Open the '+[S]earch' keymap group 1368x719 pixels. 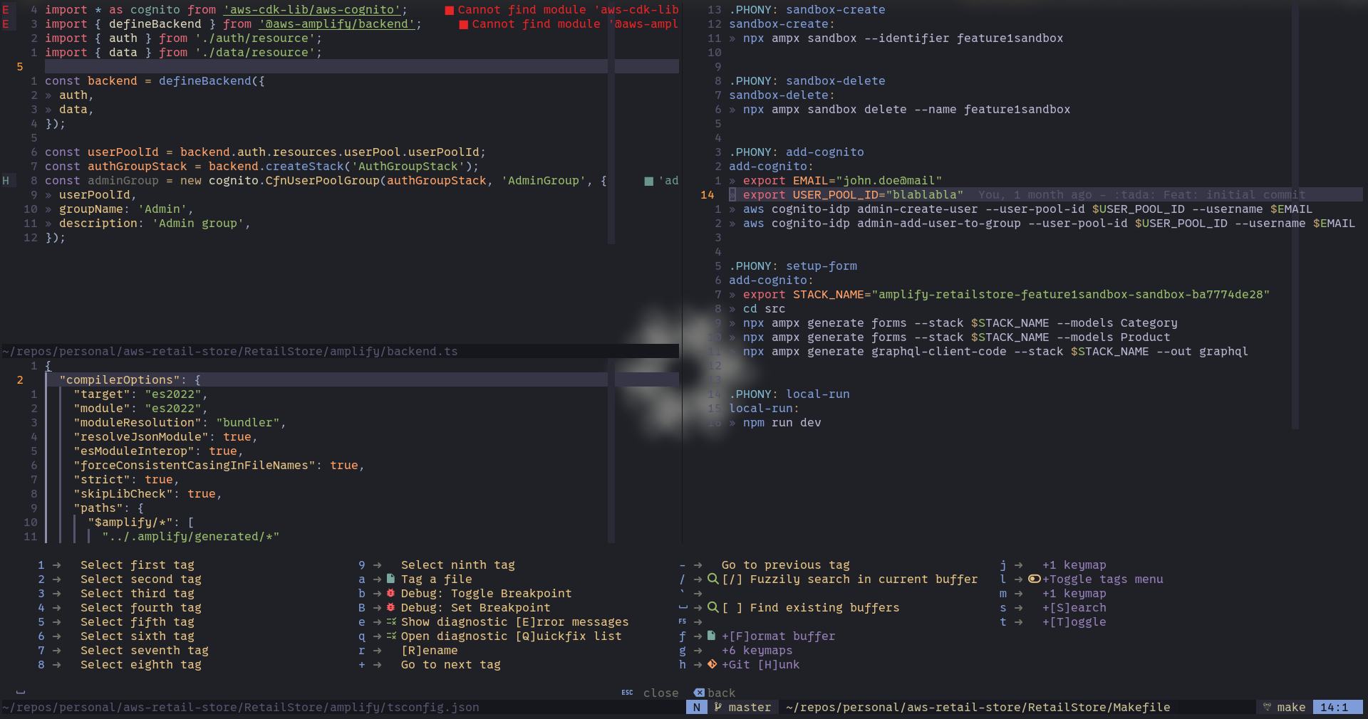click(1074, 607)
